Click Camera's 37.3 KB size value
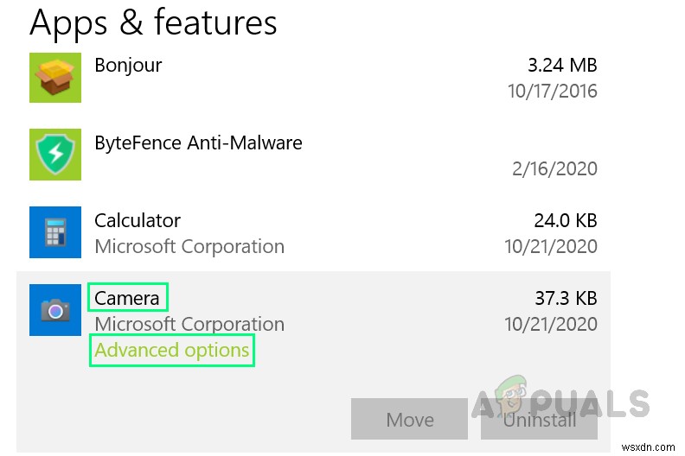 point(566,299)
